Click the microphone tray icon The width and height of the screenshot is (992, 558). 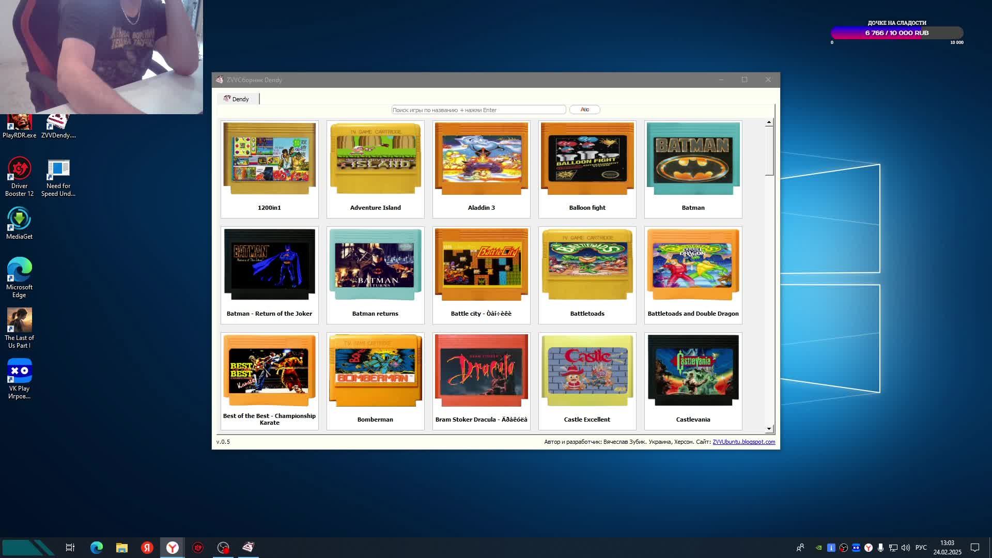[x=881, y=548]
